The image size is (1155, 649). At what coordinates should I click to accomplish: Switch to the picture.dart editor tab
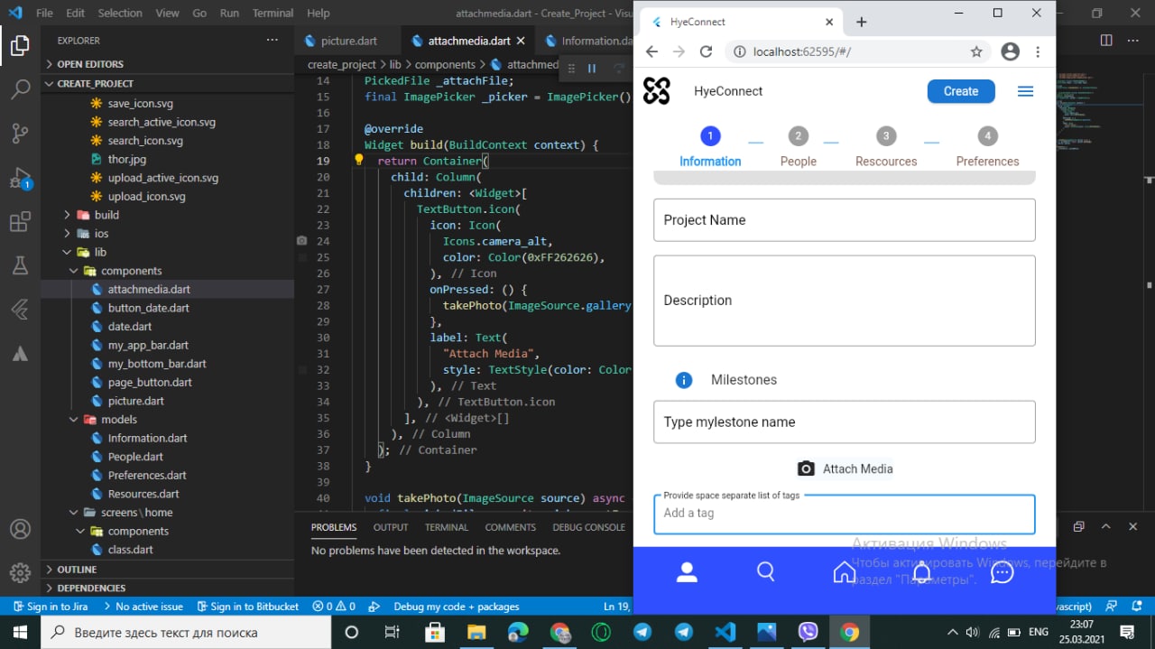click(349, 41)
